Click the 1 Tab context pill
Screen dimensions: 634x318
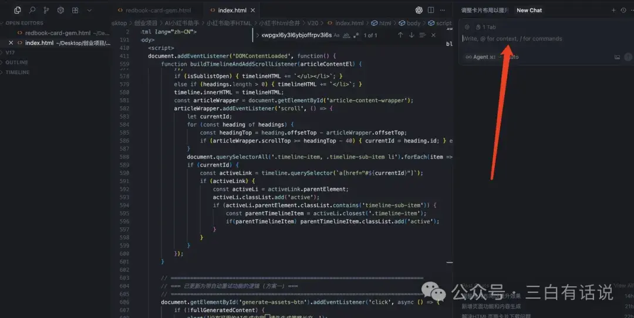click(485, 27)
